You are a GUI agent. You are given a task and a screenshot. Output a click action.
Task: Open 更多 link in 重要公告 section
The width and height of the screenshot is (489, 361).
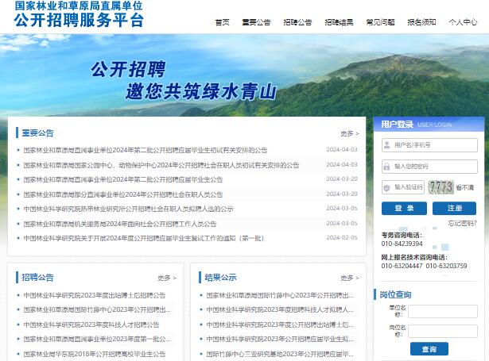point(350,133)
